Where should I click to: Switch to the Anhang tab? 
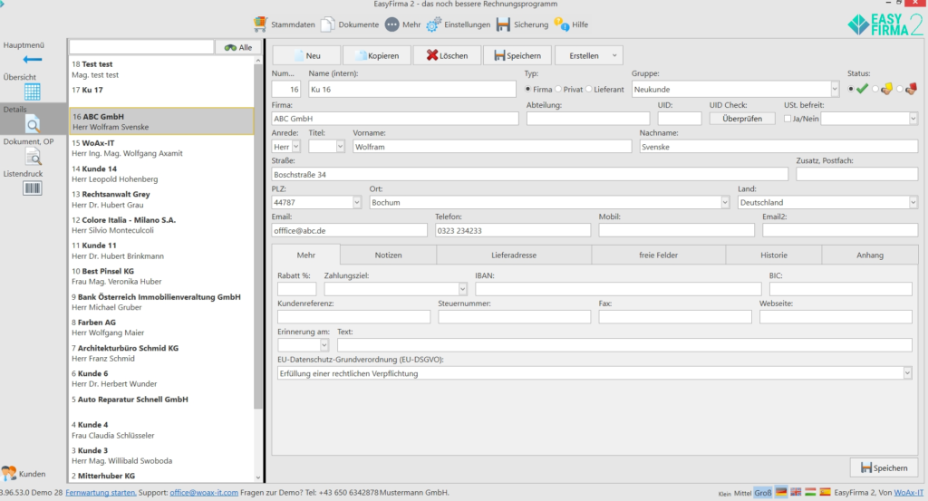pyautogui.click(x=869, y=255)
